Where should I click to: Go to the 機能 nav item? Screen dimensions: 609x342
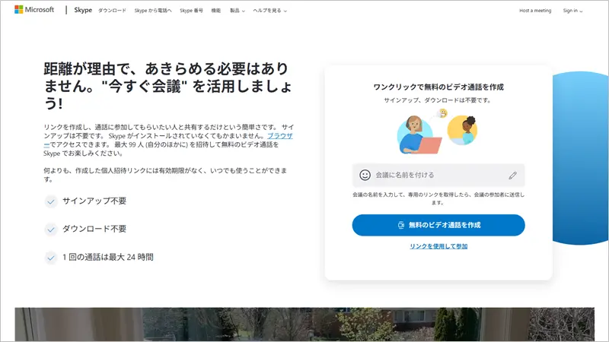point(216,11)
